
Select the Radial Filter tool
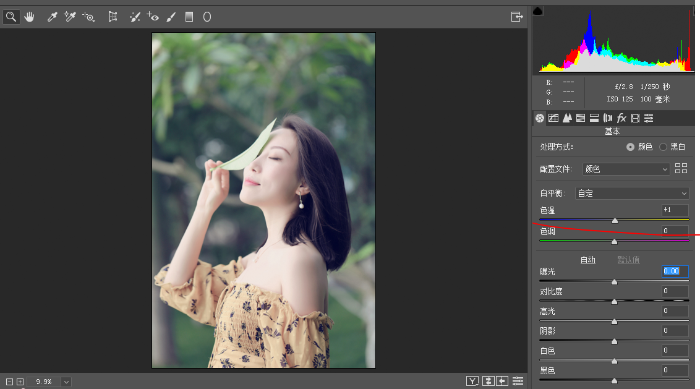[x=207, y=17]
